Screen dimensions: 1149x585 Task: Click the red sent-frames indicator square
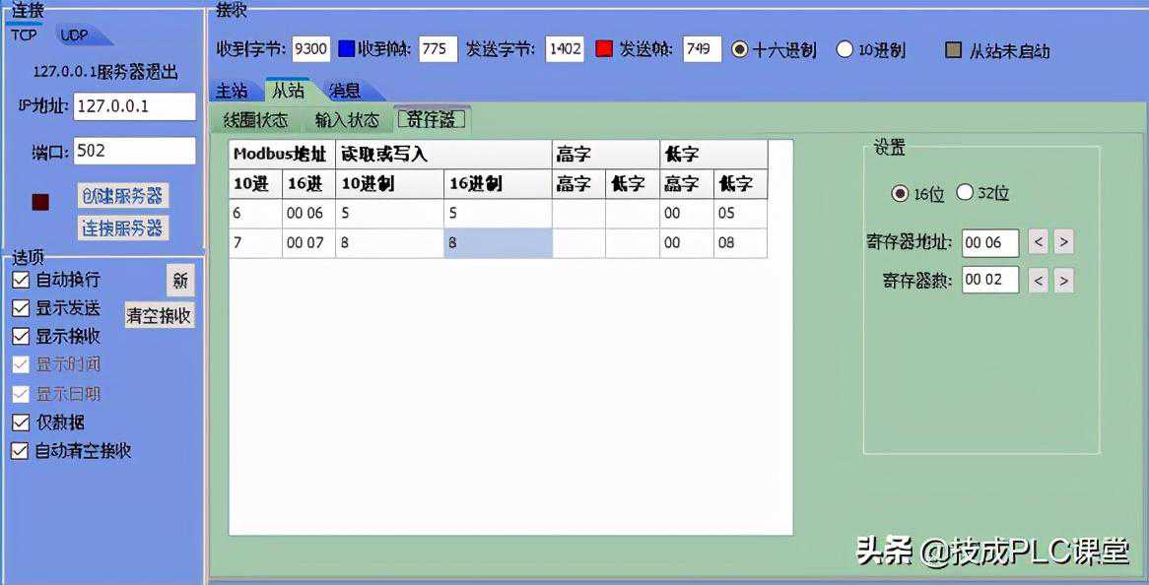pos(605,49)
